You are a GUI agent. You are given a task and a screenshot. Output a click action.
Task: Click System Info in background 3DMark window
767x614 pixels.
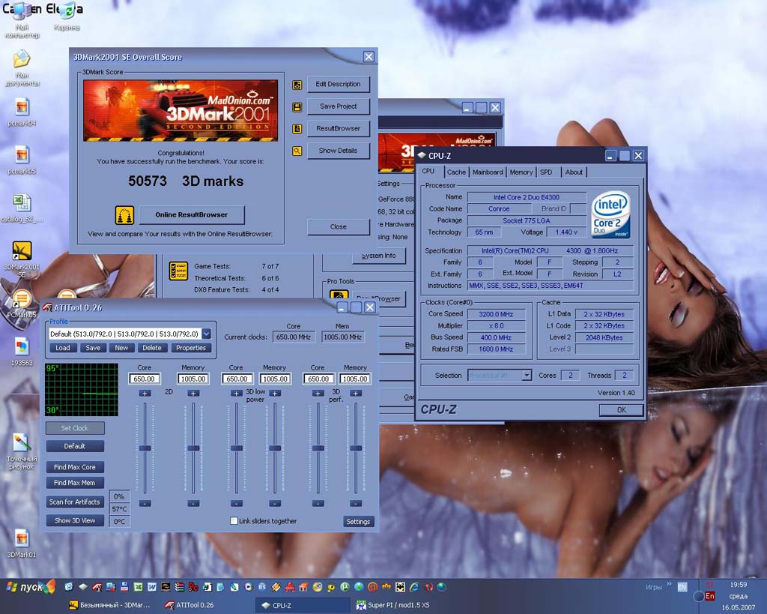coord(378,256)
